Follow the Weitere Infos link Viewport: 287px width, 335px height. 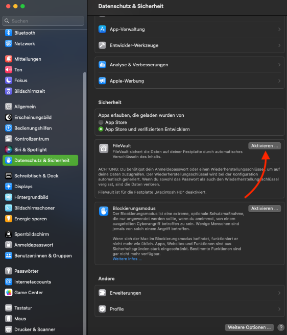127,259
